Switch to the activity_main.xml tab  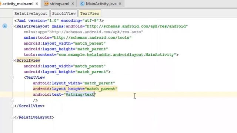click(18, 4)
